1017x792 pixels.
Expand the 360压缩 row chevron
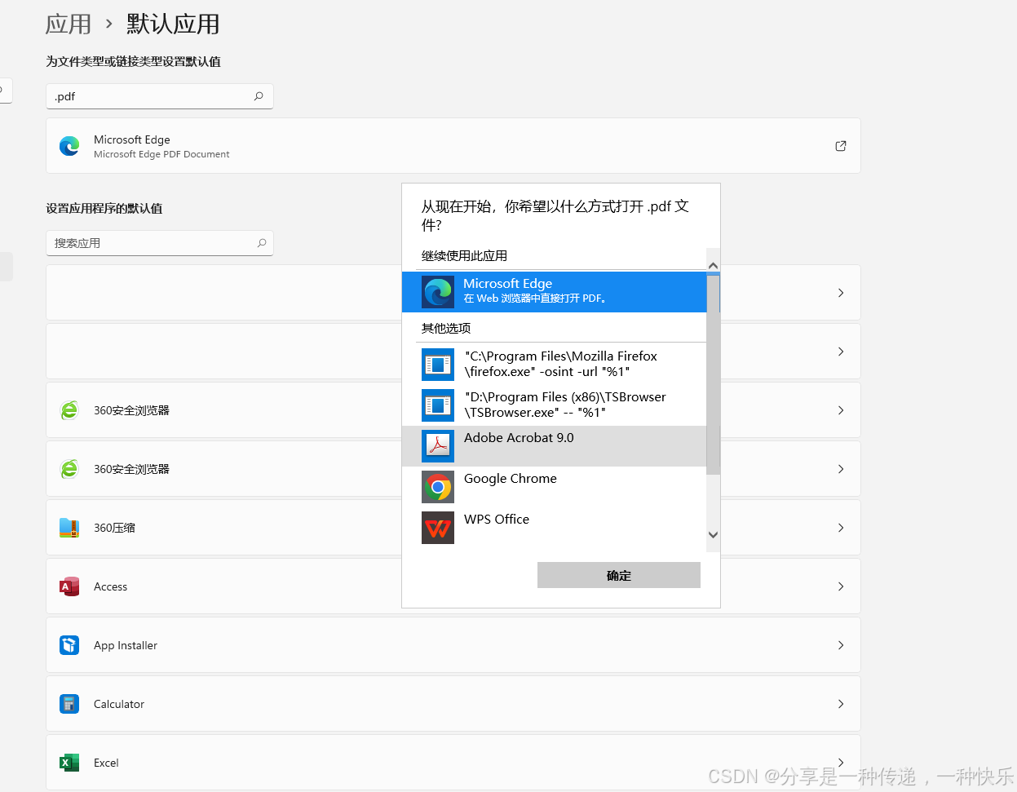pos(841,528)
